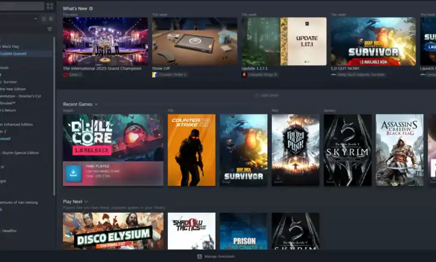Select the "Director's Cut" library entry
436x262 pixels.
(26, 96)
